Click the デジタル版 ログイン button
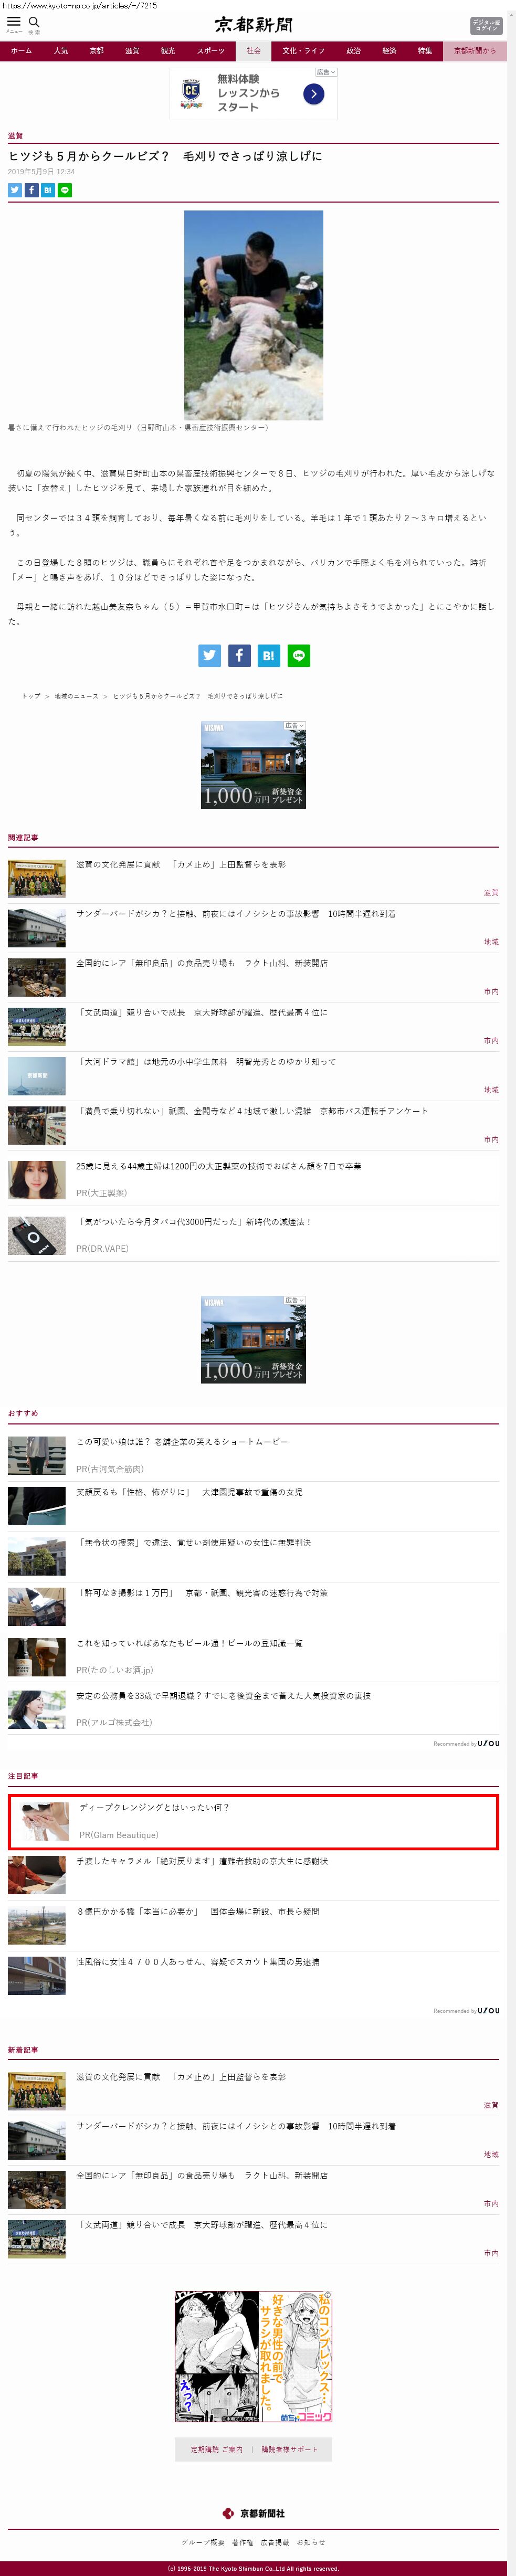Viewport: 516px width, 2576px height. (x=486, y=25)
